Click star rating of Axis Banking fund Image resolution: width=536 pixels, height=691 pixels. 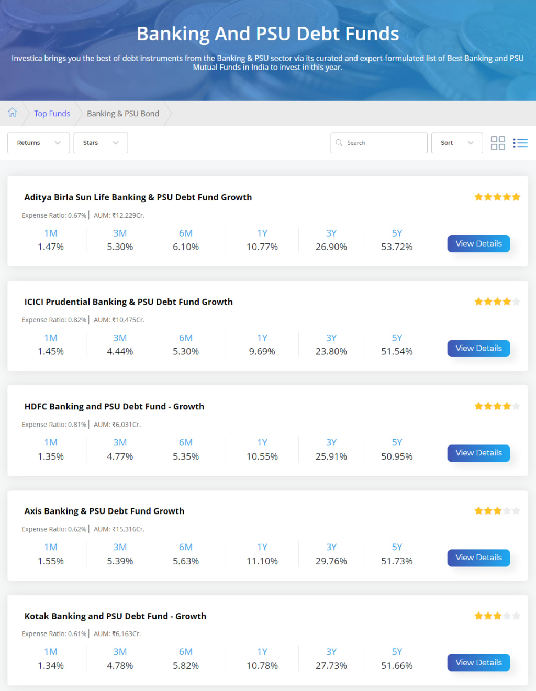tap(497, 511)
